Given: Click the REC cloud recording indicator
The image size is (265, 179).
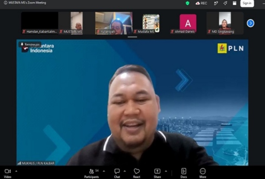Looking at the screenshot, I should pos(201,3).
